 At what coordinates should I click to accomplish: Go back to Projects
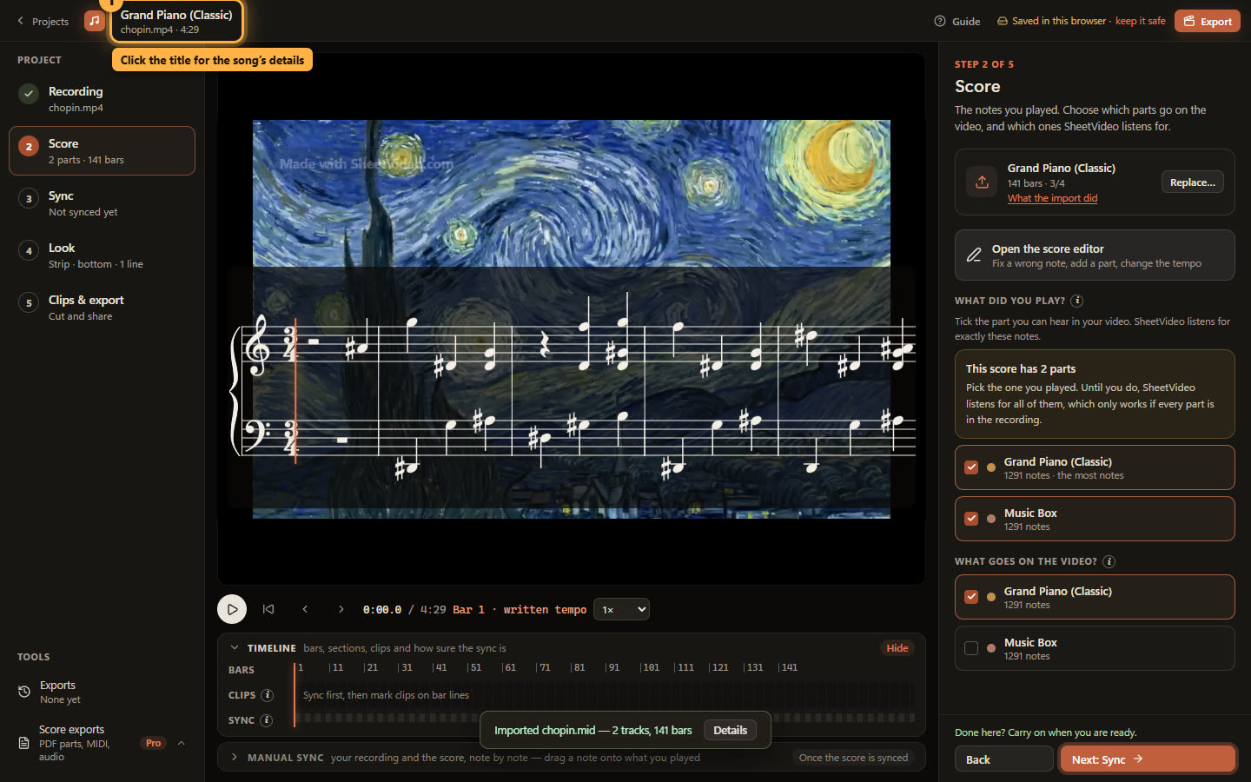pos(43,21)
